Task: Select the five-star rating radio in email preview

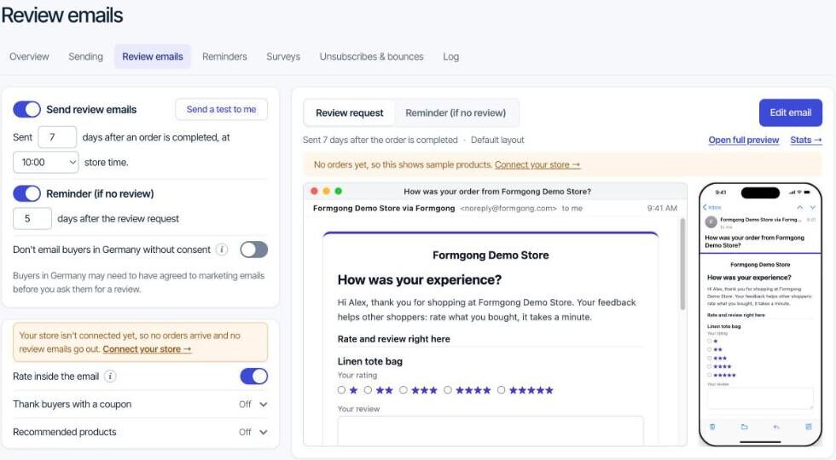Action: (x=502, y=390)
